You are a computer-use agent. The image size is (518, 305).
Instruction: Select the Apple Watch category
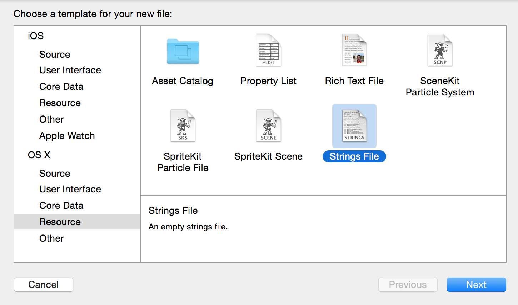67,135
